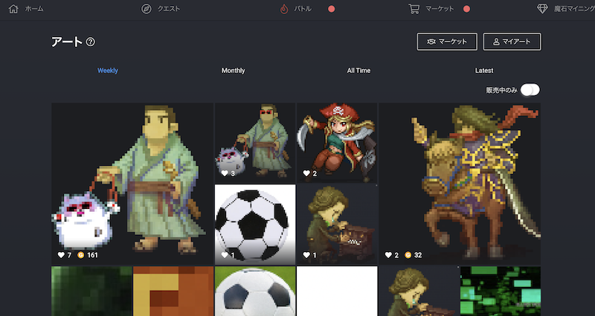Click the home house icon
Image resolution: width=595 pixels, height=316 pixels.
coord(13,9)
